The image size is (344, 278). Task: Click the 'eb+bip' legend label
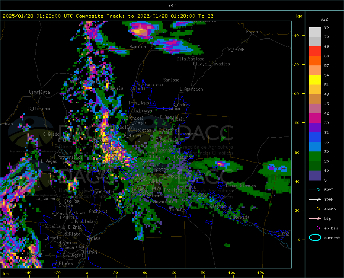pos(331,228)
